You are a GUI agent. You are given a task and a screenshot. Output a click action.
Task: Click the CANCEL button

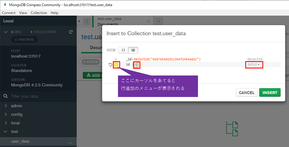[x=246, y=92]
